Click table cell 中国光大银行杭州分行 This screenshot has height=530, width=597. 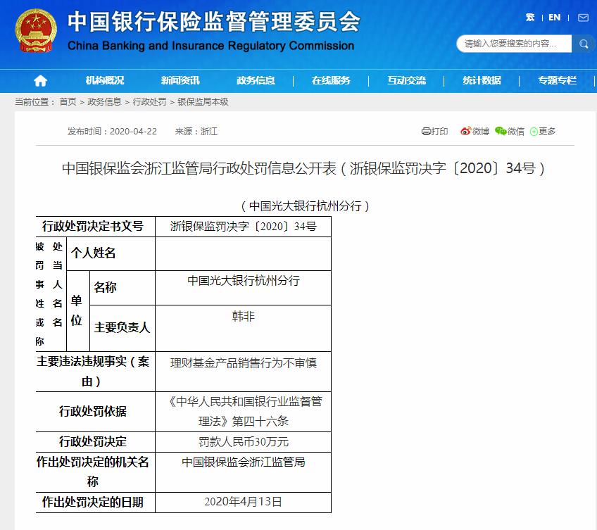click(x=244, y=288)
